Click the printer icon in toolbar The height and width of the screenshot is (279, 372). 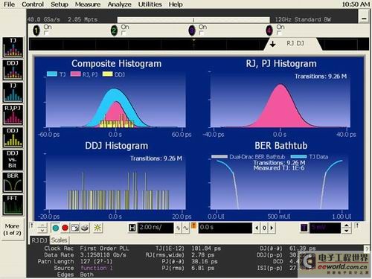click(85, 228)
